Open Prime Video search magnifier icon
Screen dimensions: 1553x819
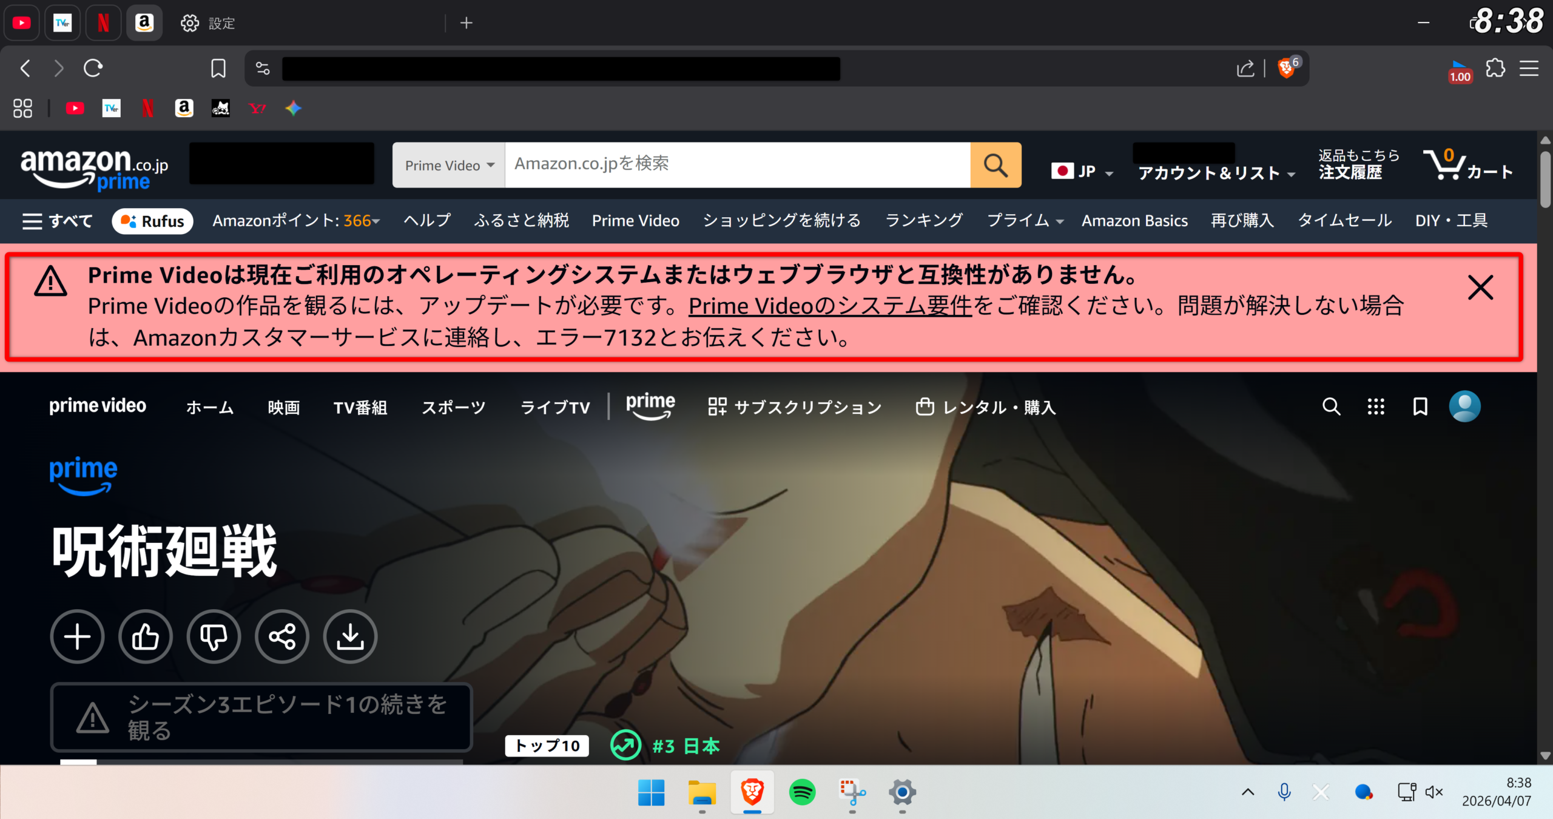[1331, 406]
